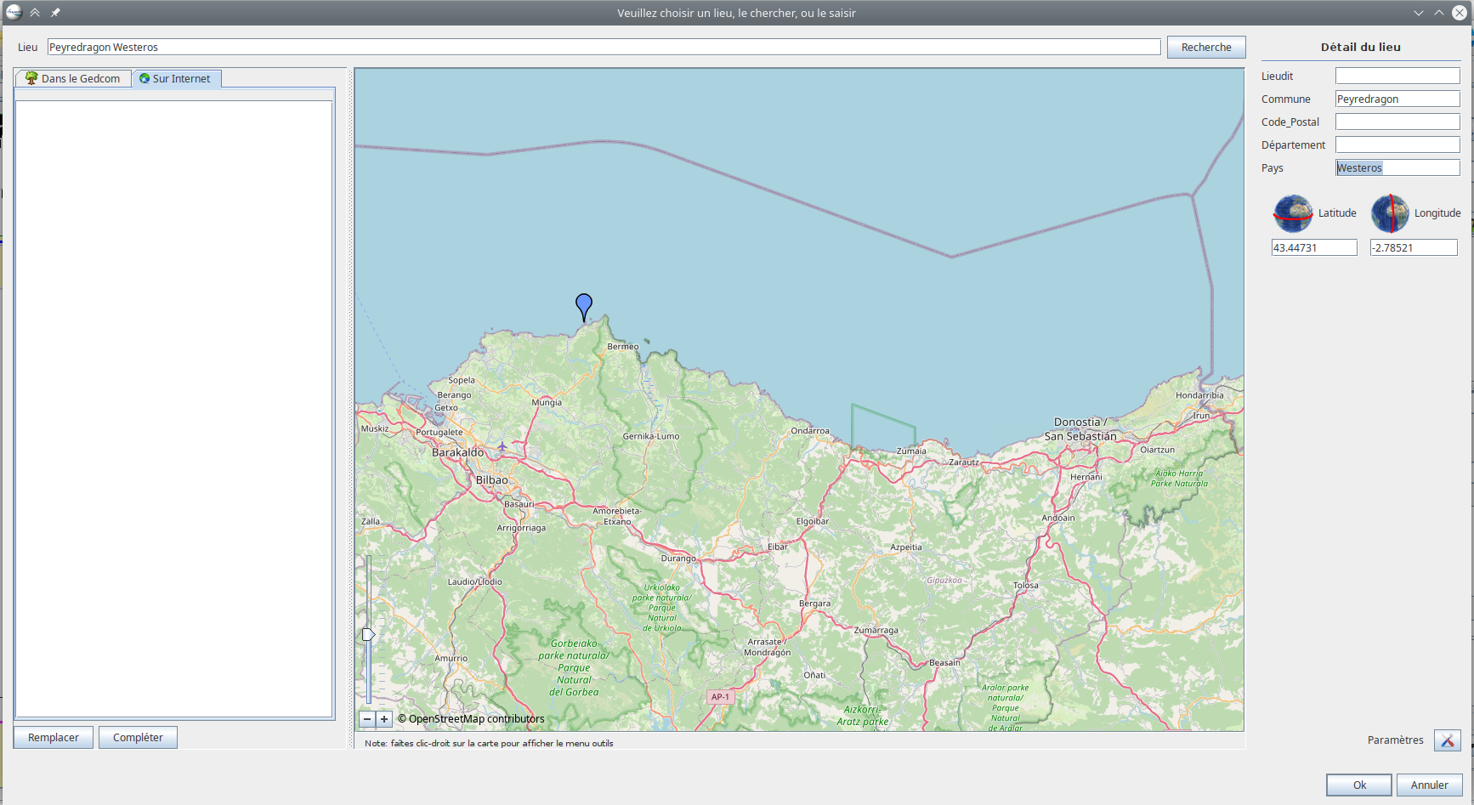Focus the Code_Postal field
This screenshot has width=1474, height=805.
pos(1397,122)
